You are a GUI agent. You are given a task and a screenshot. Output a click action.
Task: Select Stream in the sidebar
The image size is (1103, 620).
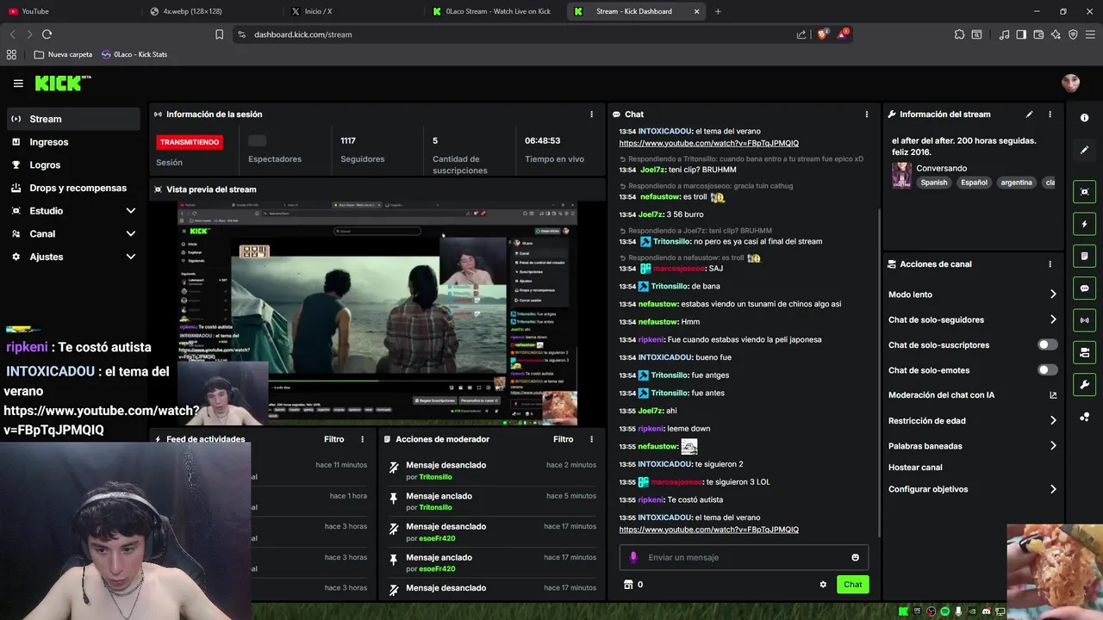72,119
